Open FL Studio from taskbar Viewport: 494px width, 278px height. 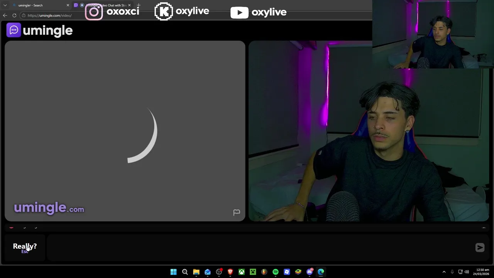point(264,272)
